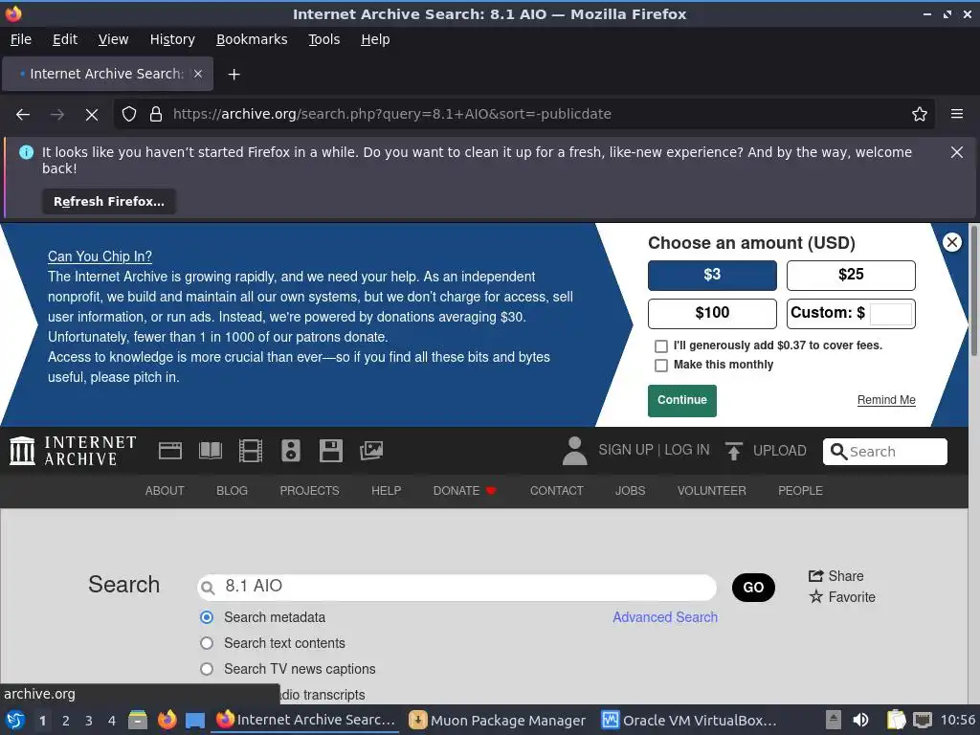Viewport: 980px width, 735px height.
Task: Click the Share link
Action: pyautogui.click(x=836, y=576)
